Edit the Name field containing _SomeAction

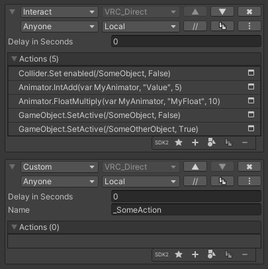point(186,210)
